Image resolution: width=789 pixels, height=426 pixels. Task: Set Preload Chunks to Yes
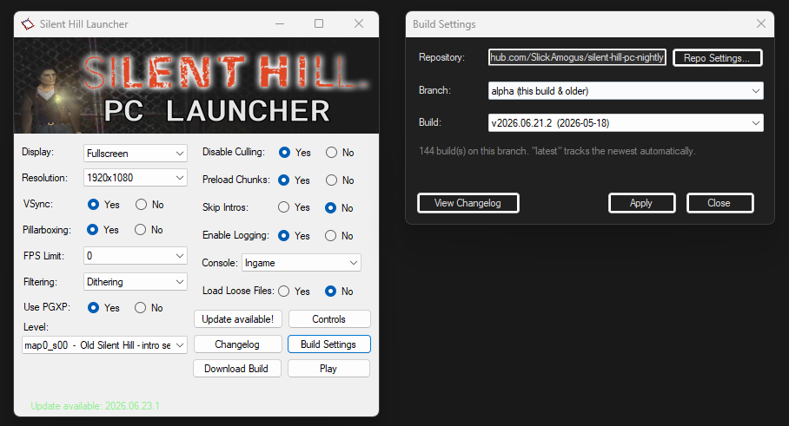click(x=284, y=180)
